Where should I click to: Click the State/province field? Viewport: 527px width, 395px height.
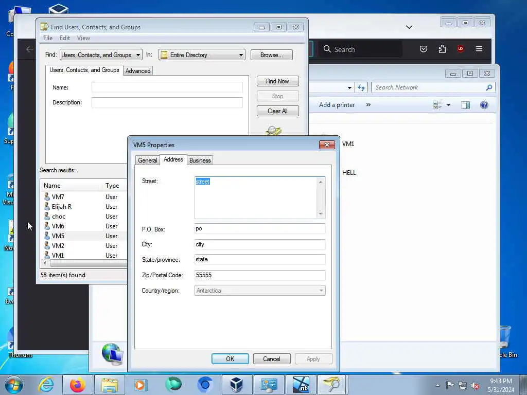click(x=260, y=259)
